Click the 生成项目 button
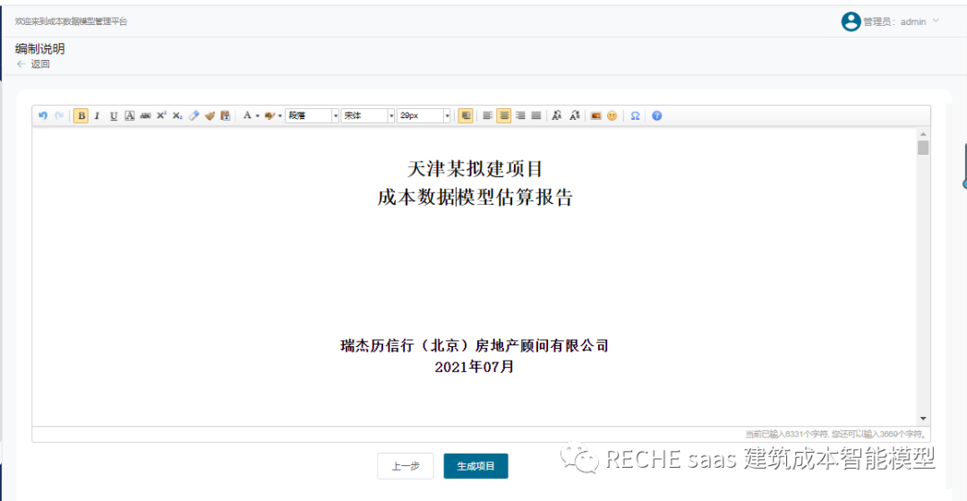Image resolution: width=967 pixels, height=501 pixels. click(x=475, y=466)
